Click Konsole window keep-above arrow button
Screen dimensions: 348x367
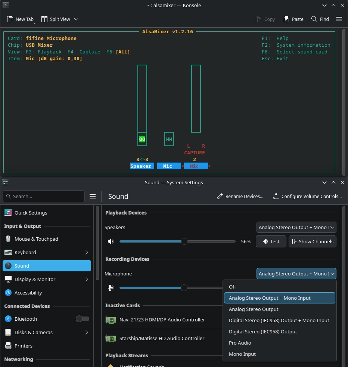333,5
